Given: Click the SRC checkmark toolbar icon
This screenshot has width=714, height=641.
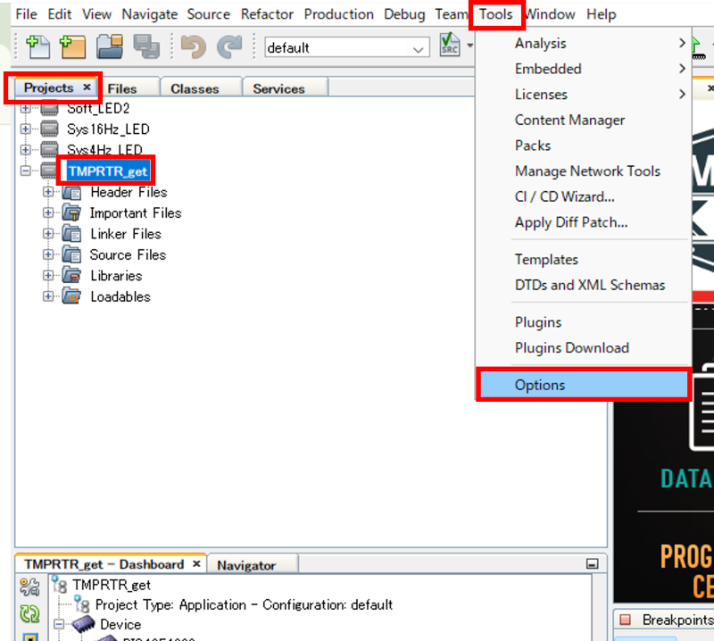Looking at the screenshot, I should [x=450, y=46].
